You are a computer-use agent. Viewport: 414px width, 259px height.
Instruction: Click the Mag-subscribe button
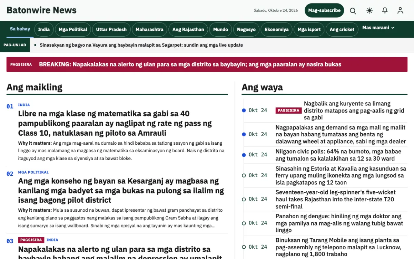[324, 10]
